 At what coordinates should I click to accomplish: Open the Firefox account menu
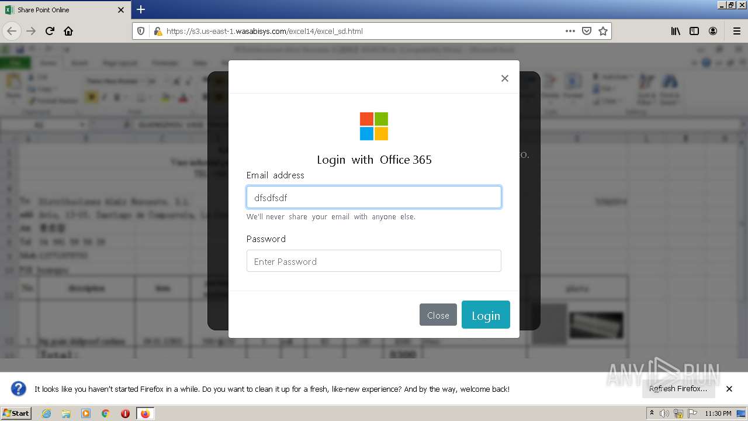coord(713,31)
